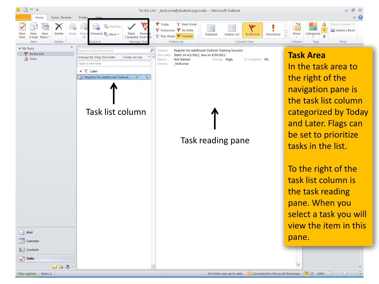Open Contacts in navigation pane
This screenshot has width=379, height=284.
[x=46, y=250]
